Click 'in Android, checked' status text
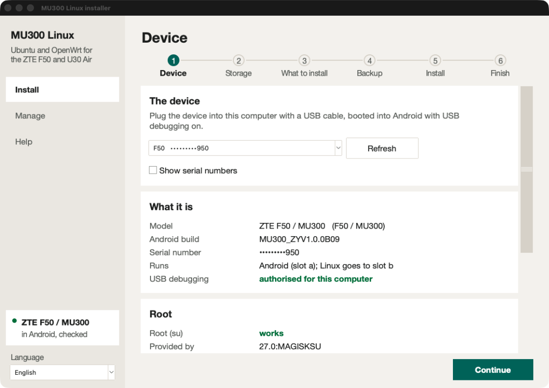Viewport: 549px width, 388px height. click(54, 335)
